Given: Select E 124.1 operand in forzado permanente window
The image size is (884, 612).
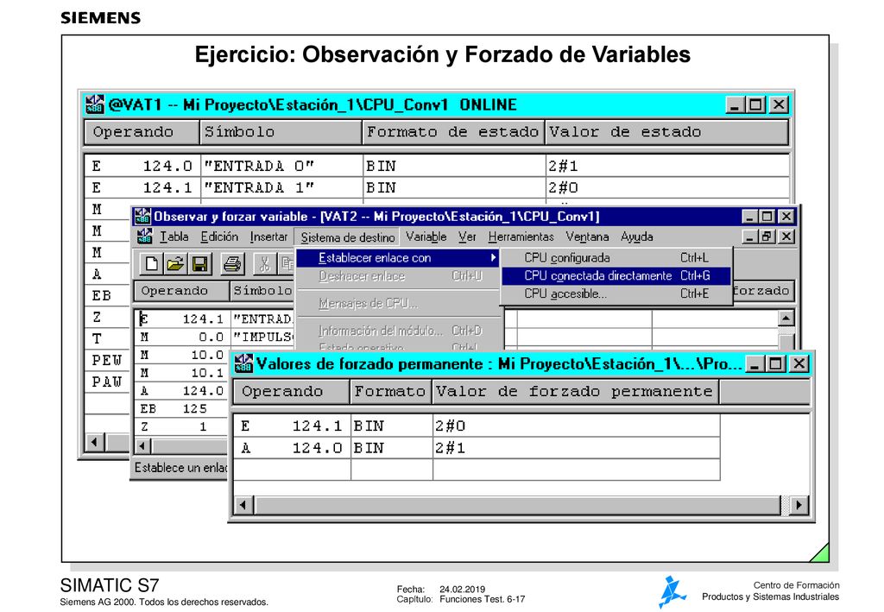Looking at the screenshot, I should [x=292, y=426].
